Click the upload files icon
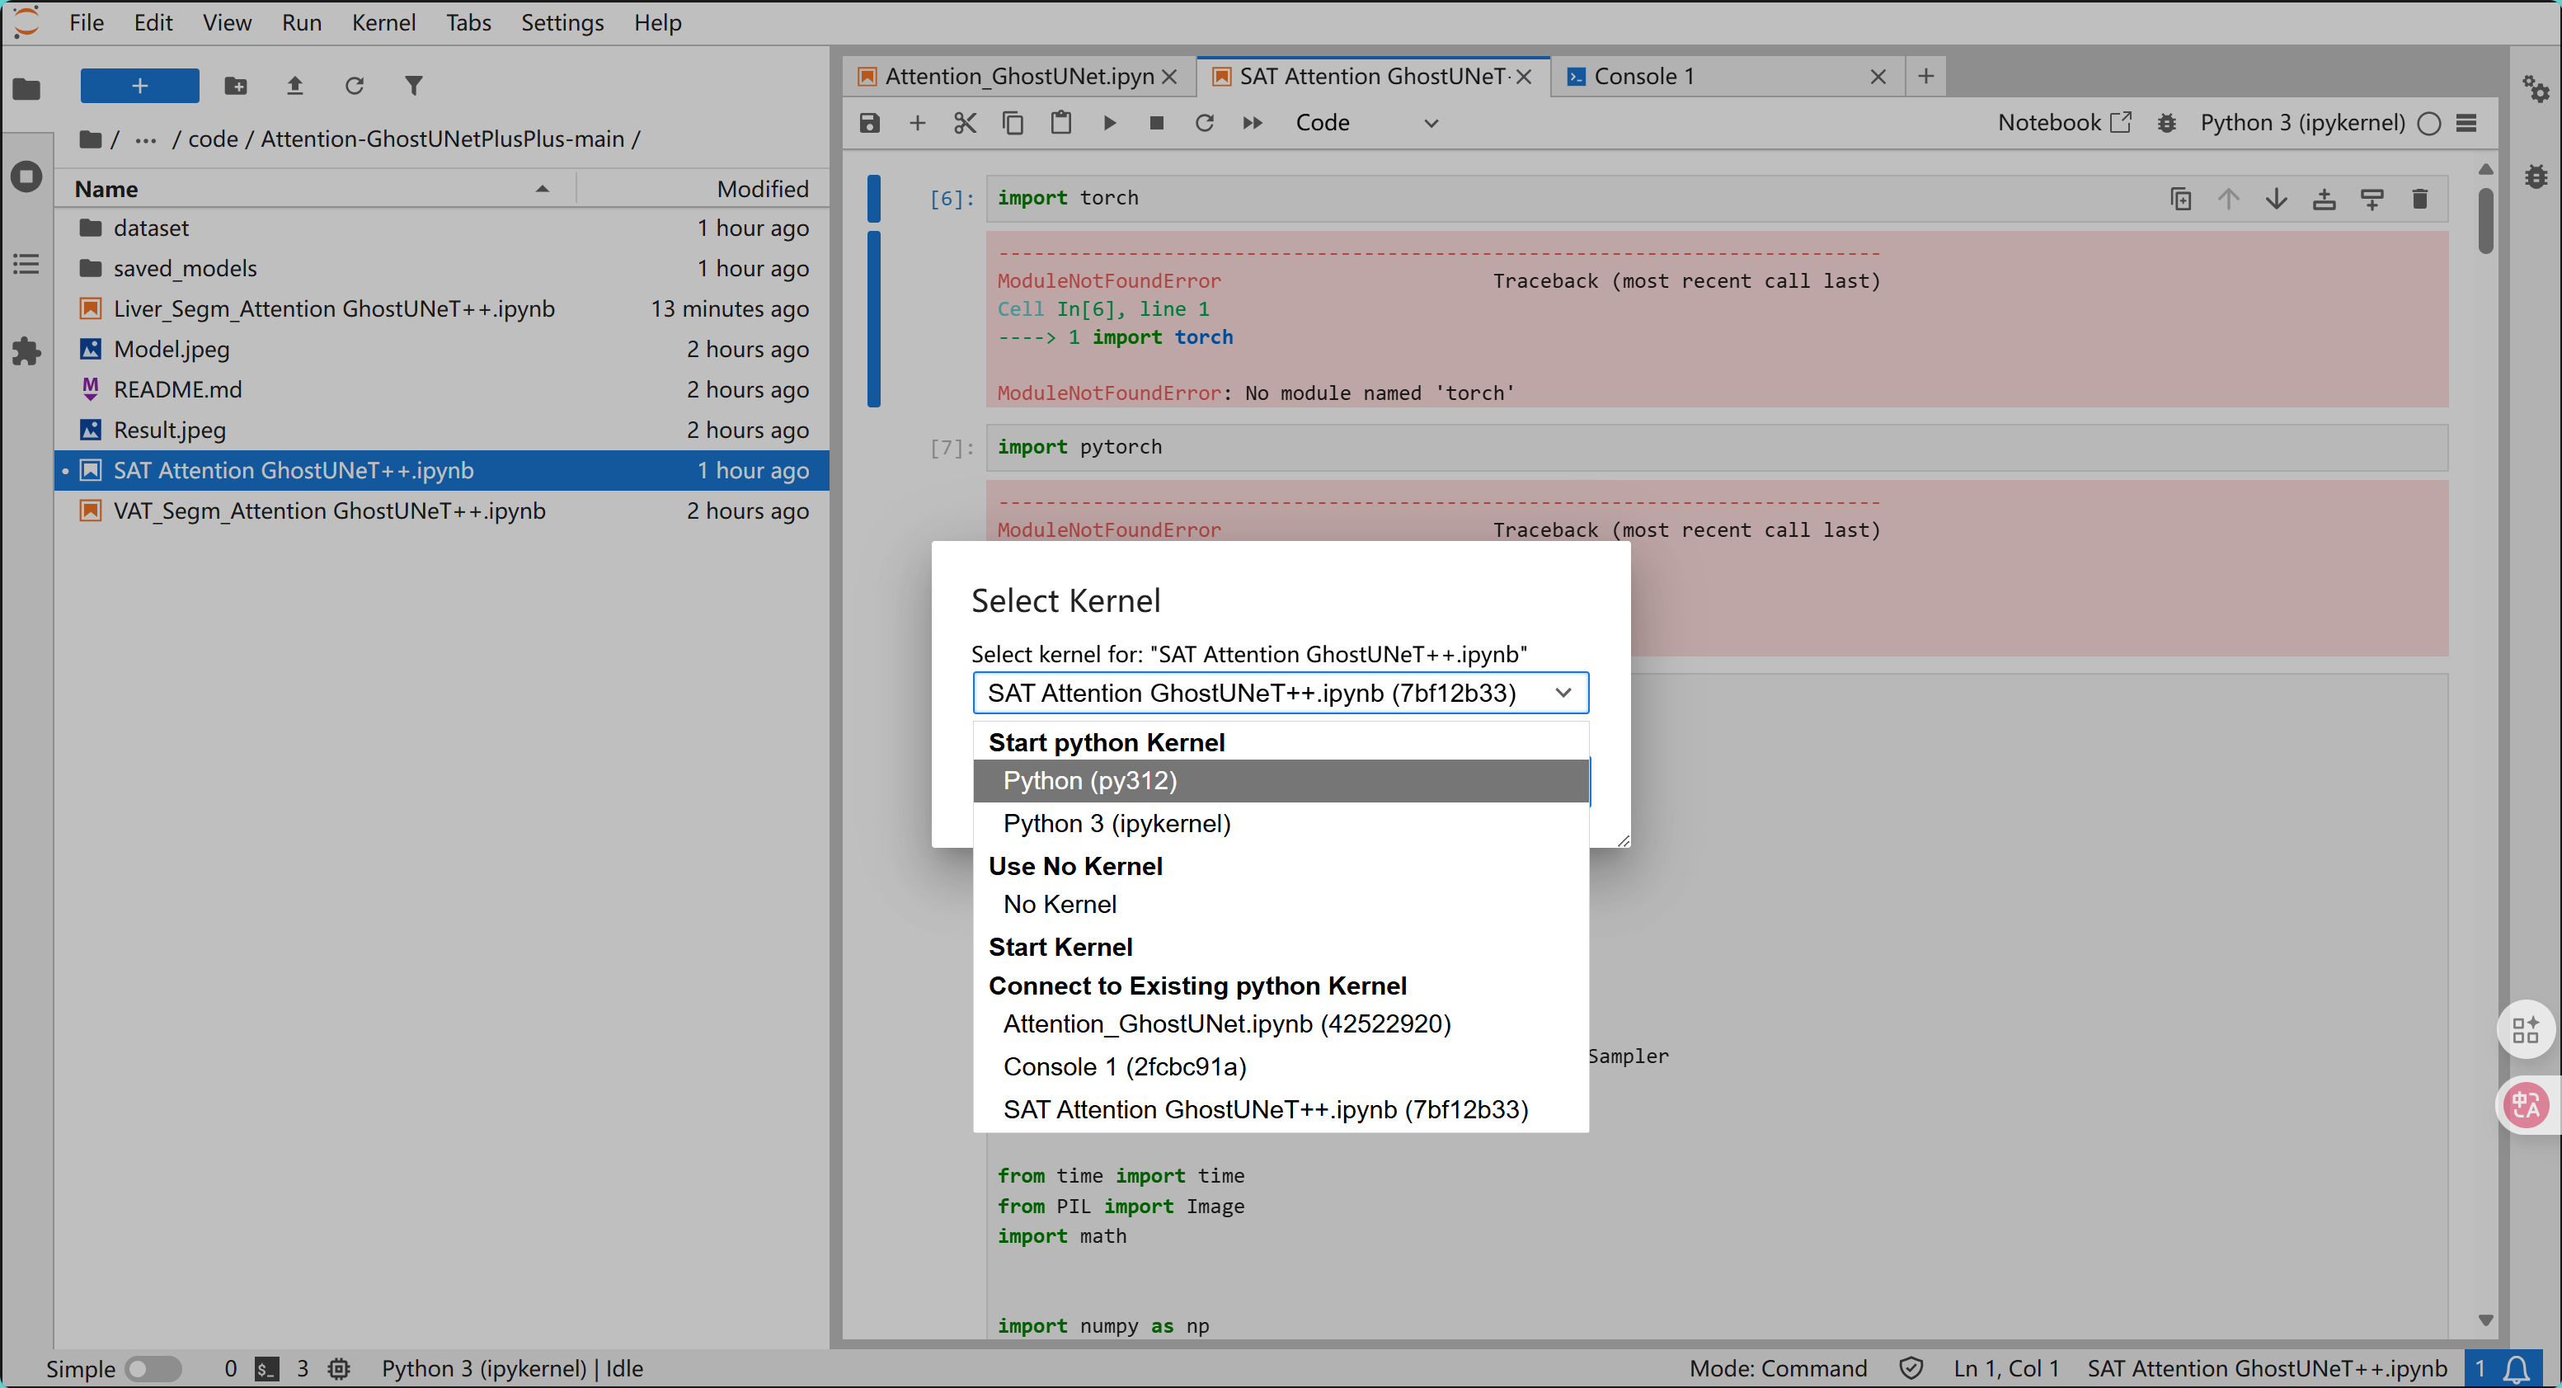 [294, 86]
